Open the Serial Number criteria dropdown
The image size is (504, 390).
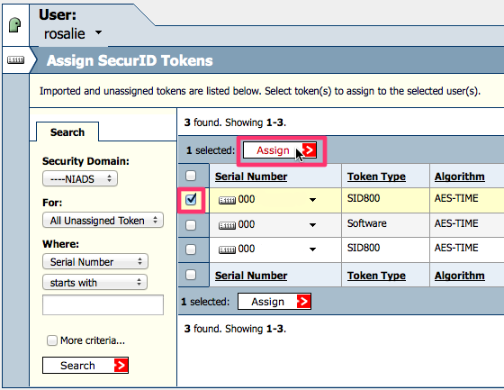pos(95,261)
